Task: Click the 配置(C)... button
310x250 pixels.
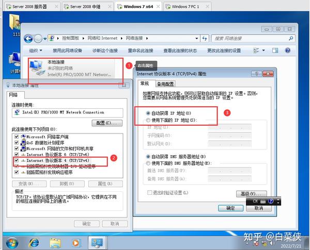Action: (107, 123)
